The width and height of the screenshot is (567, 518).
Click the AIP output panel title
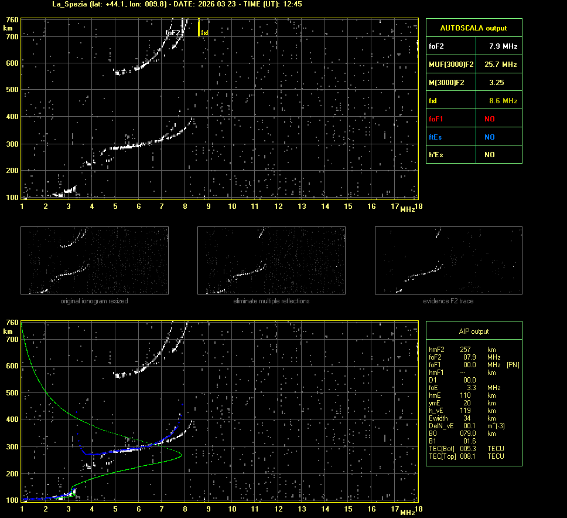pyautogui.click(x=473, y=331)
